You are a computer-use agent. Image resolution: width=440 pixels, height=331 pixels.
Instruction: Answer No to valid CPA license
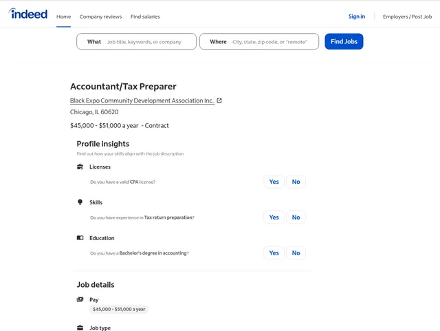[x=296, y=182]
